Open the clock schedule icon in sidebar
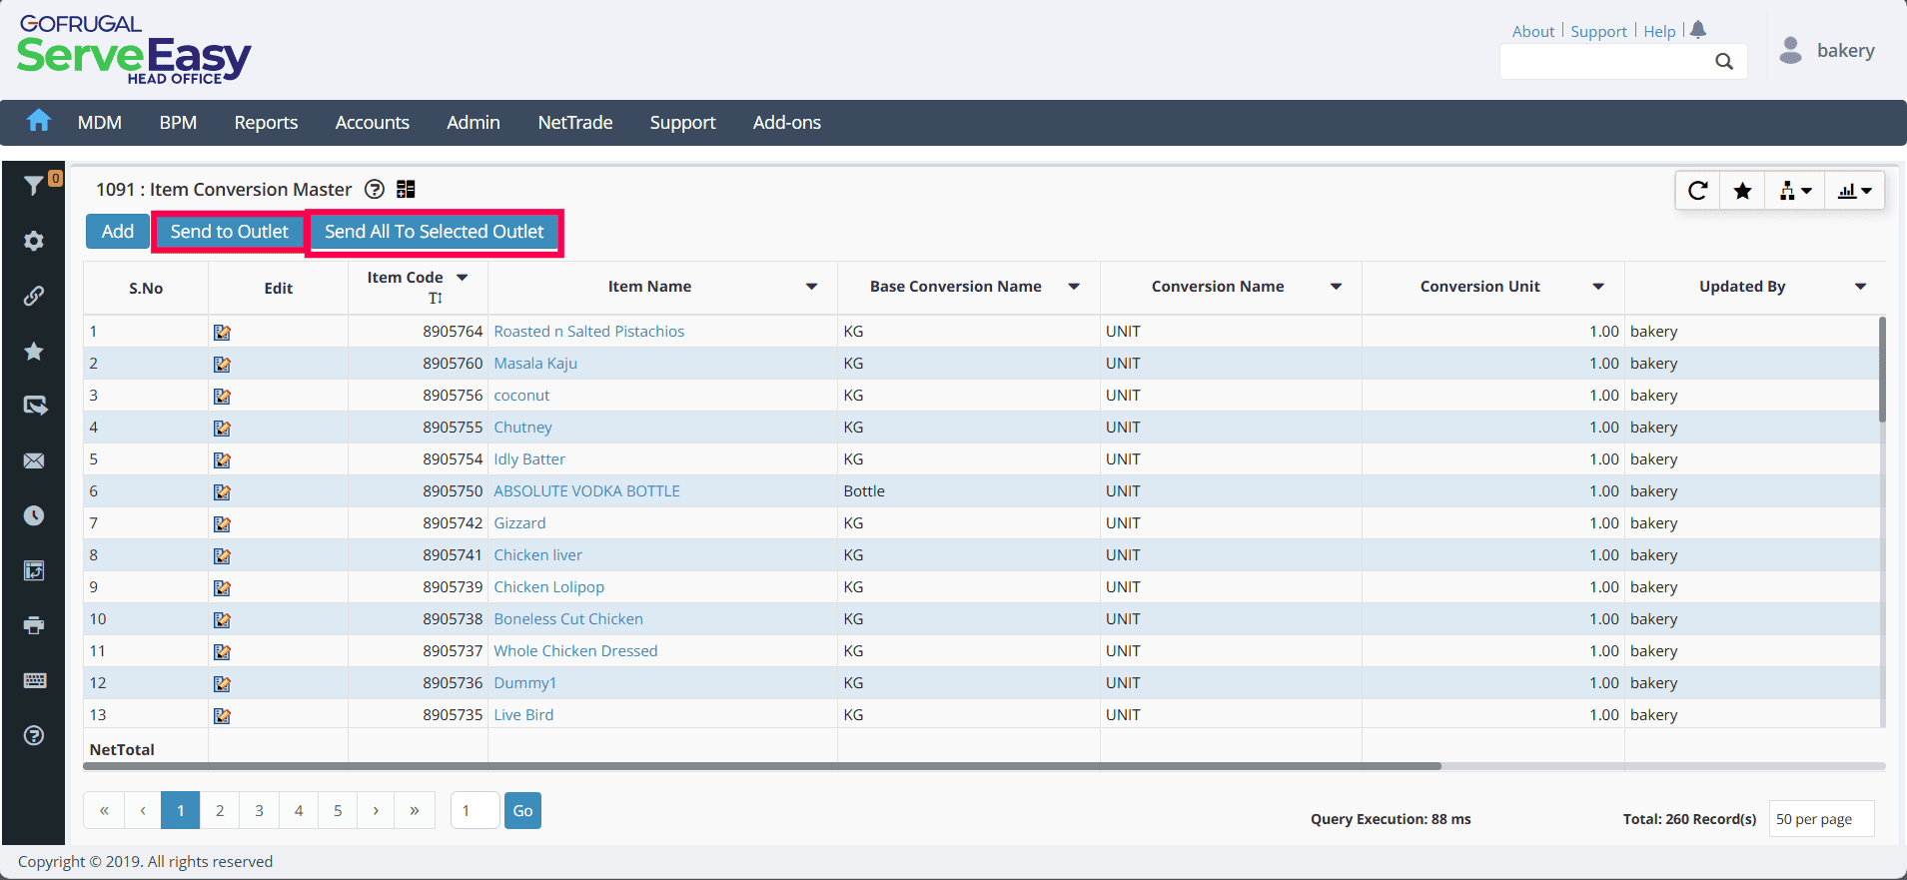The height and width of the screenshot is (880, 1907). point(34,515)
